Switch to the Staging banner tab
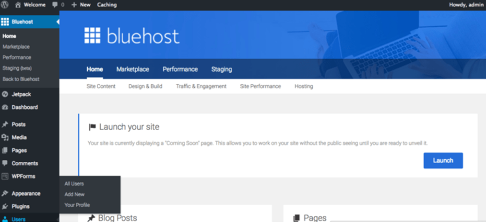This screenshot has height=222, width=486. click(222, 69)
